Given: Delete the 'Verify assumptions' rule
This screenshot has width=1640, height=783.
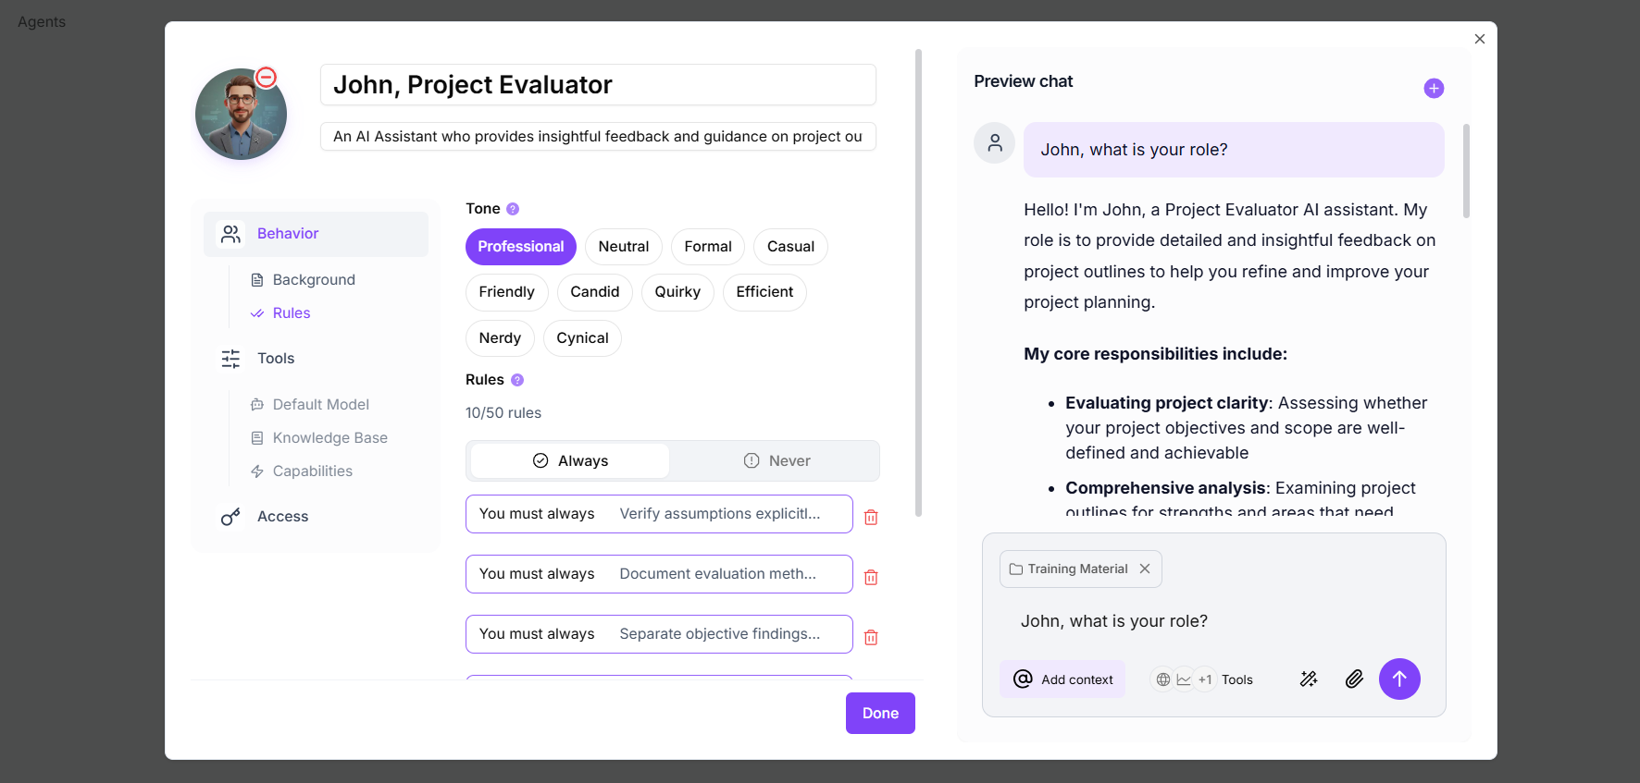Looking at the screenshot, I should point(871,518).
